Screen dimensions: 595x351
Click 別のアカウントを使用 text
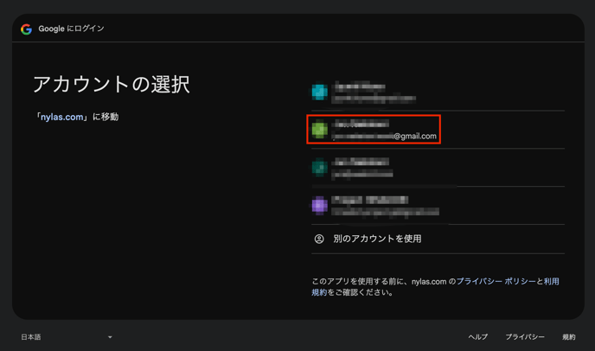(377, 239)
